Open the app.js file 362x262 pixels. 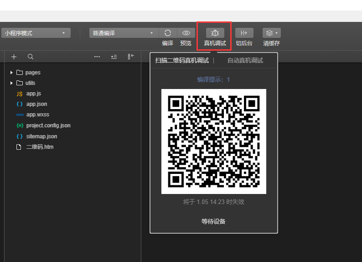click(x=34, y=94)
